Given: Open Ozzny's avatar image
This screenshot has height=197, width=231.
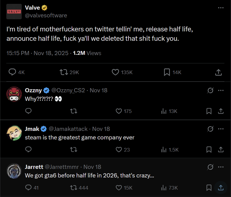Looking at the screenshot, I should tap(14, 94).
